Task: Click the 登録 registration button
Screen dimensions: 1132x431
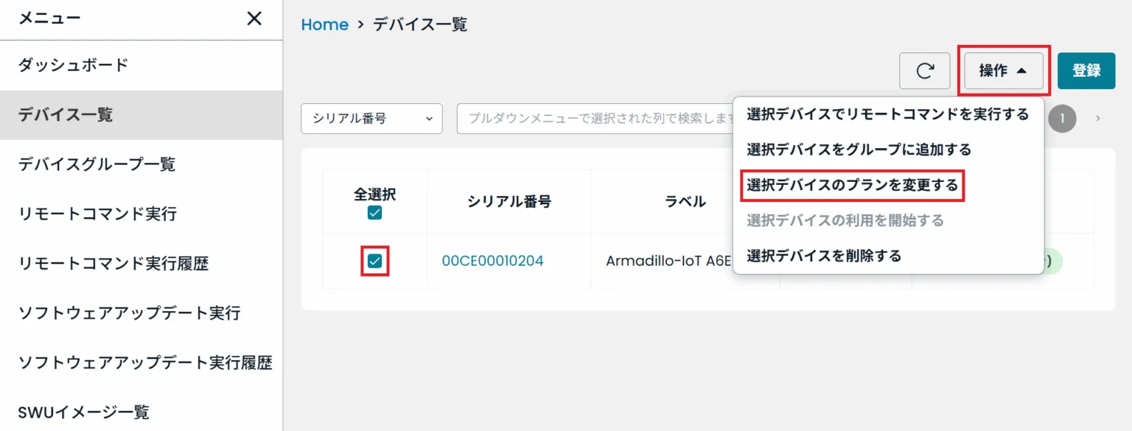Action: coord(1087,71)
